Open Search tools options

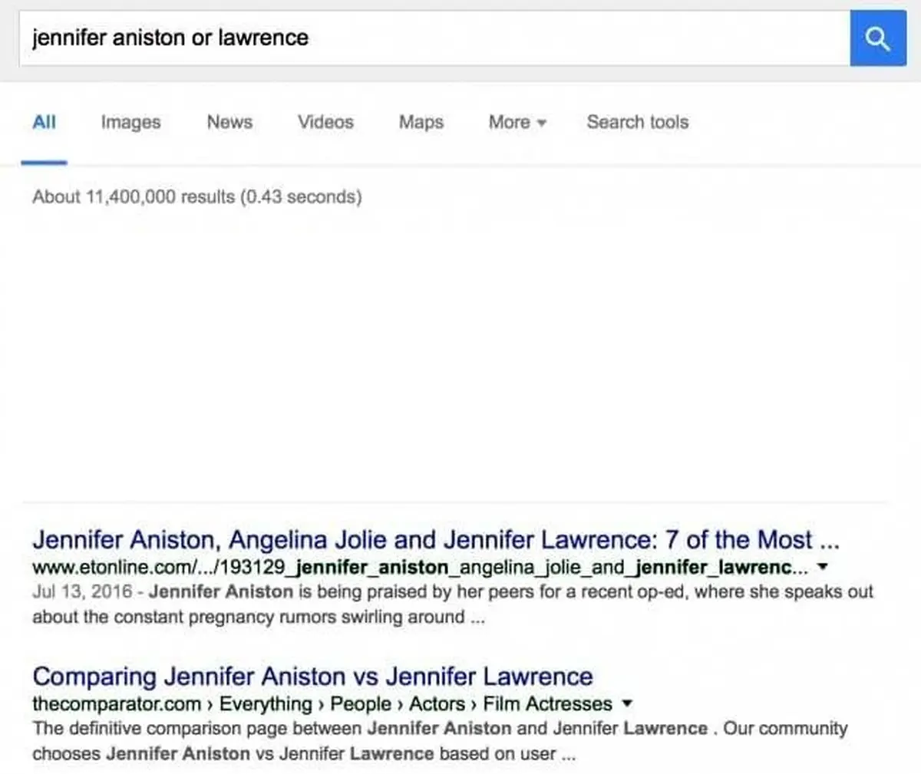[x=637, y=122]
